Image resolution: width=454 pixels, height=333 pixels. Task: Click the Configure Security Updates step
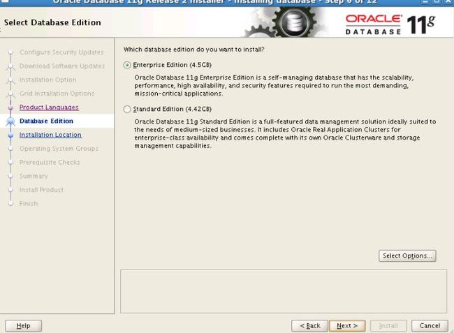61,52
